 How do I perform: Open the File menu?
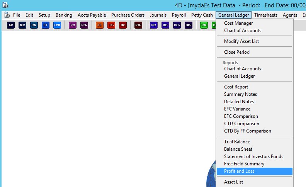click(x=17, y=15)
